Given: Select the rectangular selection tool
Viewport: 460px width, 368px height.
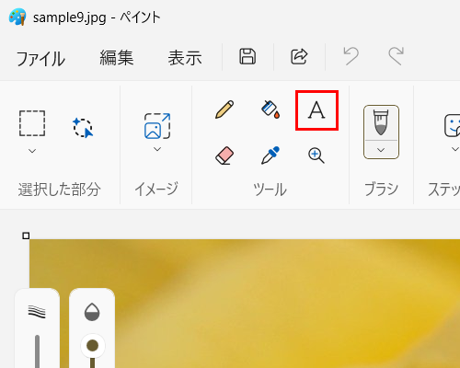Looking at the screenshot, I should point(32,123).
